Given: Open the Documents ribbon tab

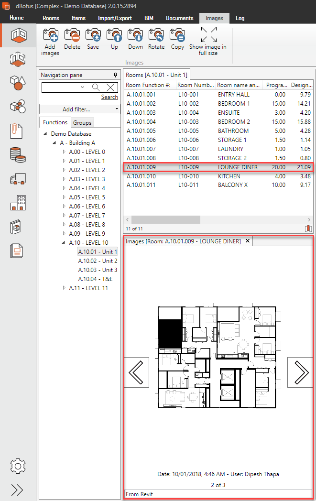Looking at the screenshot, I should tap(179, 18).
